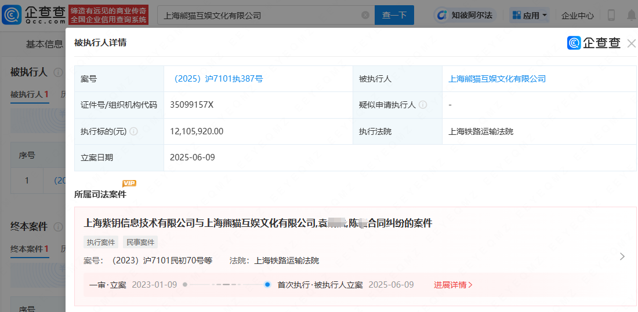Click the info icon next to 被执行人 heading
The image size is (638, 312).
click(x=58, y=72)
